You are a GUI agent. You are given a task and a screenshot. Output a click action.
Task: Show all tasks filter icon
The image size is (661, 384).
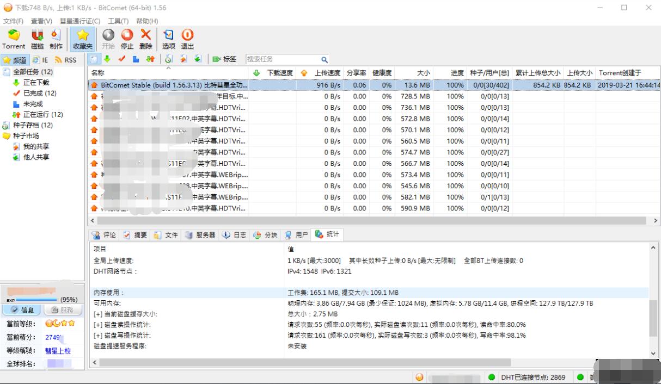(x=94, y=59)
